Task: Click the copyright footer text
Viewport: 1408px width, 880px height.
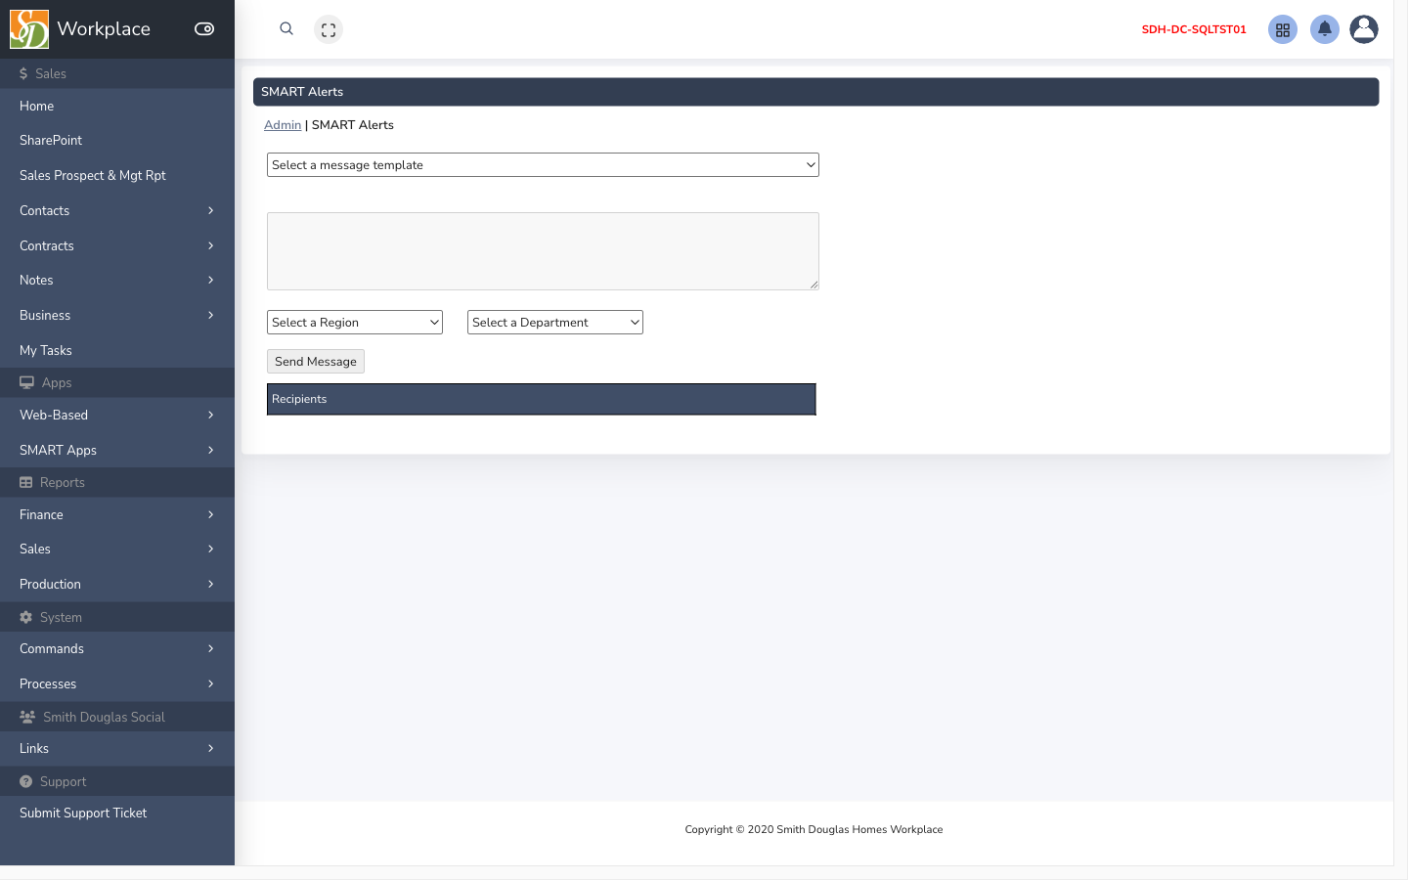Action: [814, 829]
